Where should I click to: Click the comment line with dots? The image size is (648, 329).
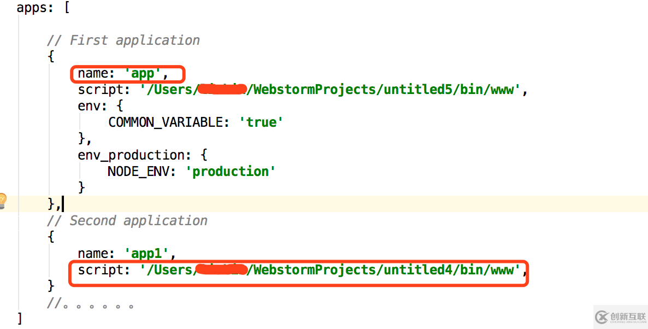(x=90, y=304)
